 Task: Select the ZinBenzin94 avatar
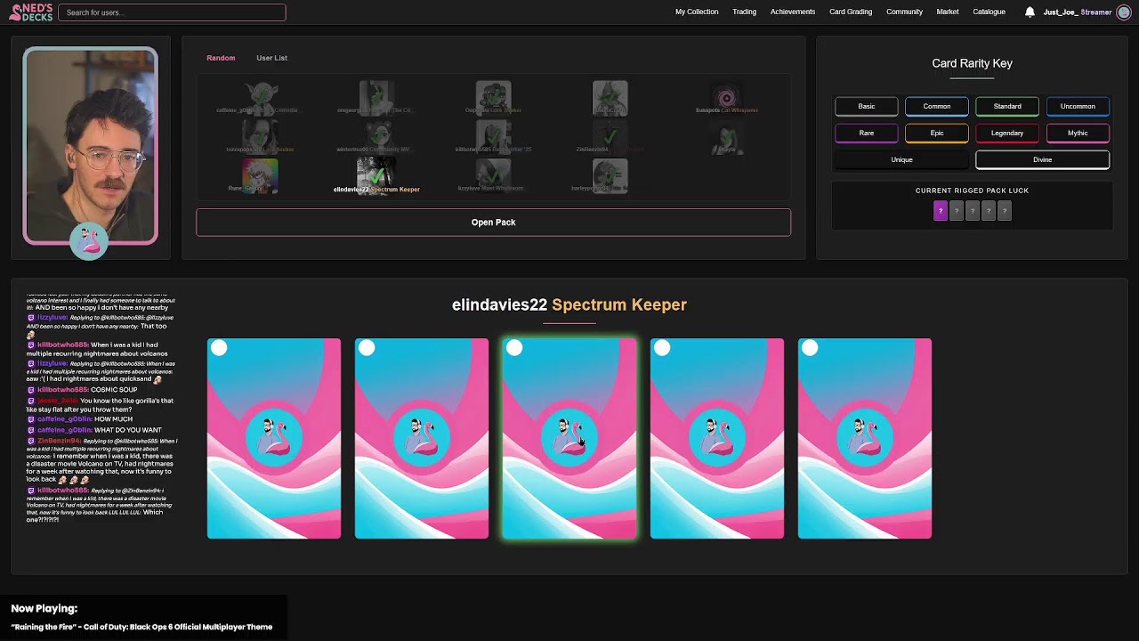click(x=610, y=137)
